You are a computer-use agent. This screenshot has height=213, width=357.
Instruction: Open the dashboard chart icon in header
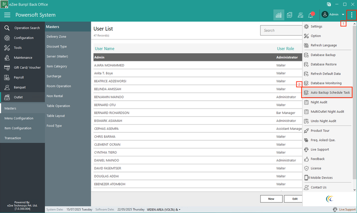(x=278, y=15)
